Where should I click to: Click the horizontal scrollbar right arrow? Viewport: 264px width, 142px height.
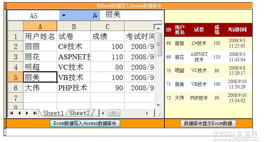coord(147,113)
